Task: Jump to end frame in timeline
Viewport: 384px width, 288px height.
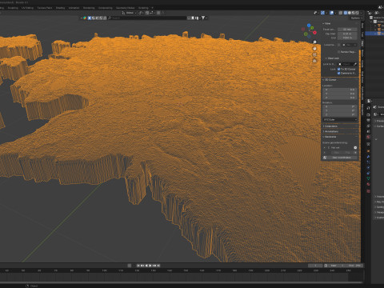Action: point(158,266)
